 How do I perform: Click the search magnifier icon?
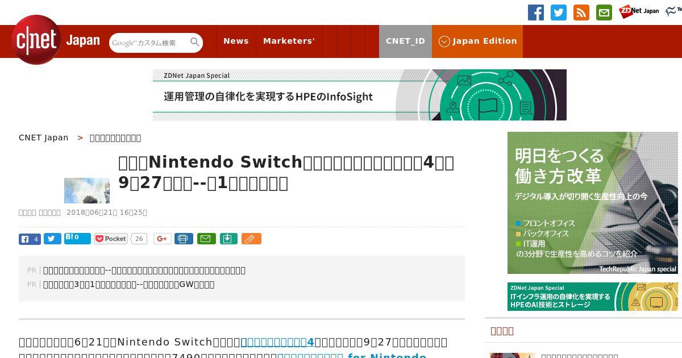(195, 42)
